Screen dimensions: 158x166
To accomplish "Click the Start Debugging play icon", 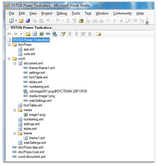I will [x=115, y=21].
